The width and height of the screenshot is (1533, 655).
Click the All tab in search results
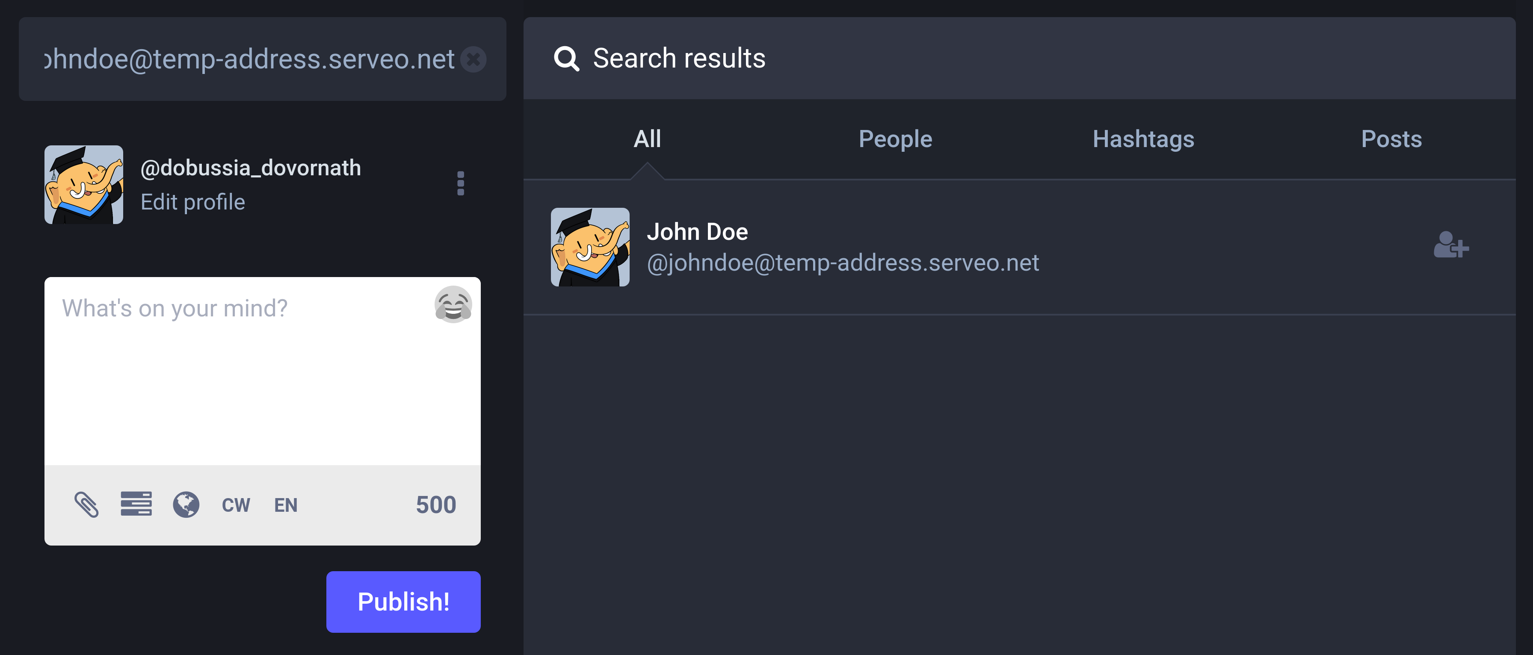tap(645, 138)
